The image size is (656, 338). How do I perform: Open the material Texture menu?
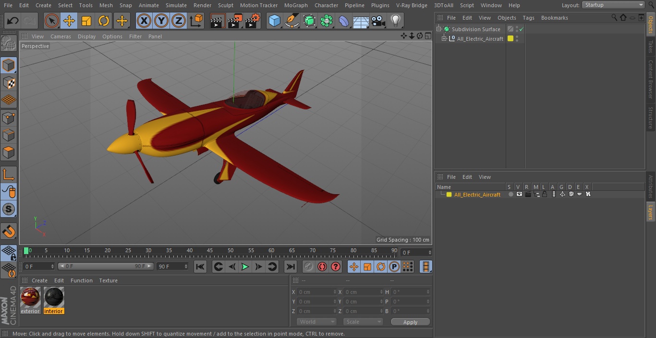click(x=108, y=280)
